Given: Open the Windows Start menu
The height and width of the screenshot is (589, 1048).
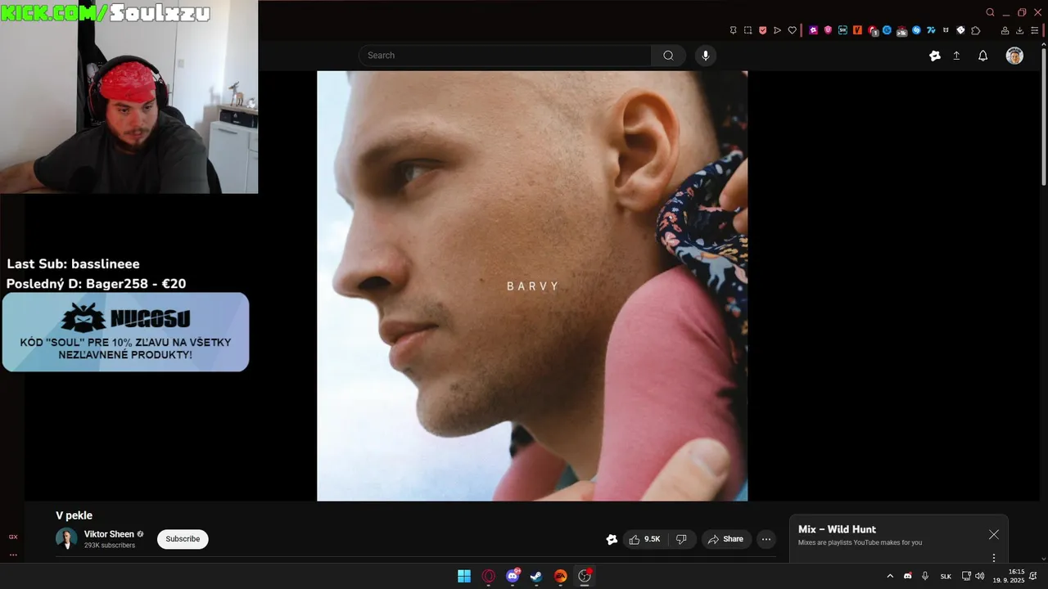Looking at the screenshot, I should (464, 576).
